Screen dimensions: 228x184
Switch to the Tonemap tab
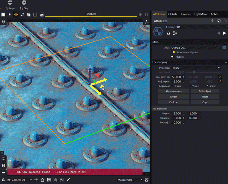click(186, 14)
